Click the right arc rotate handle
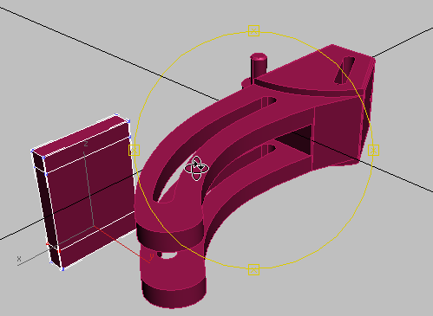The height and width of the screenshot is (316, 433). 373,150
